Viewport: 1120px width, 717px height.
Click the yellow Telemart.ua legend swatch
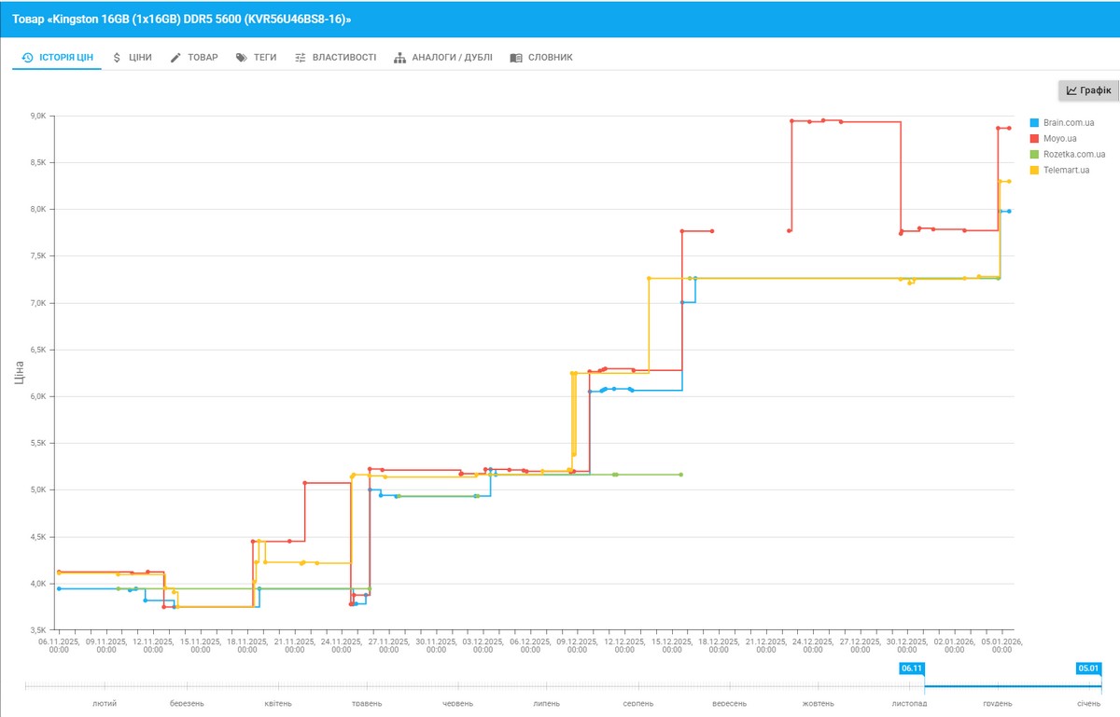click(x=1034, y=171)
